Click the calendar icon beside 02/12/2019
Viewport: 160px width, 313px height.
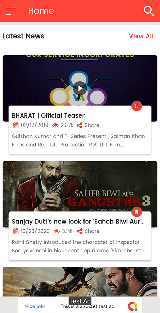click(x=16, y=125)
